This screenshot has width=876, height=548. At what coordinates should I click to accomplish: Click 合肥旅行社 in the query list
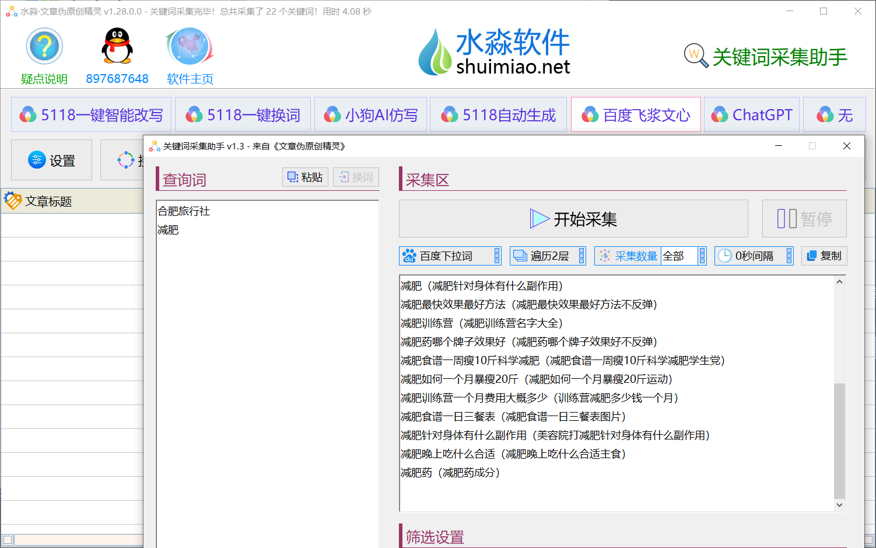[x=184, y=211]
